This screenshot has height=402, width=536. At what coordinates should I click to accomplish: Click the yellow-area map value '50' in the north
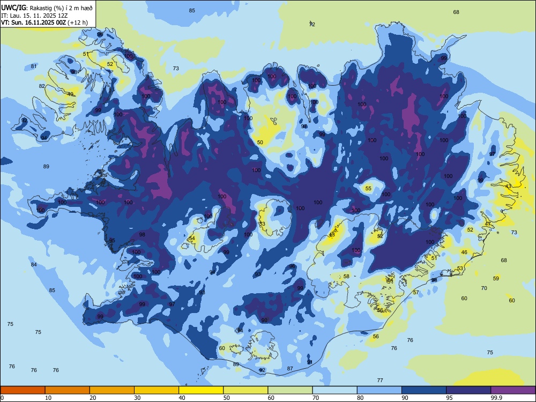click(x=260, y=143)
